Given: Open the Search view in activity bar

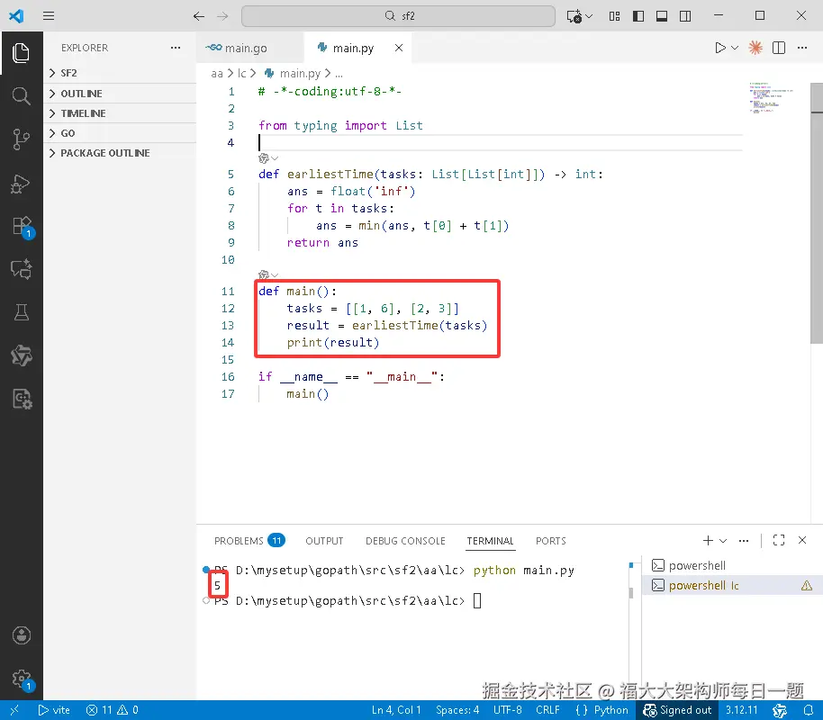Looking at the screenshot, I should click(21, 96).
